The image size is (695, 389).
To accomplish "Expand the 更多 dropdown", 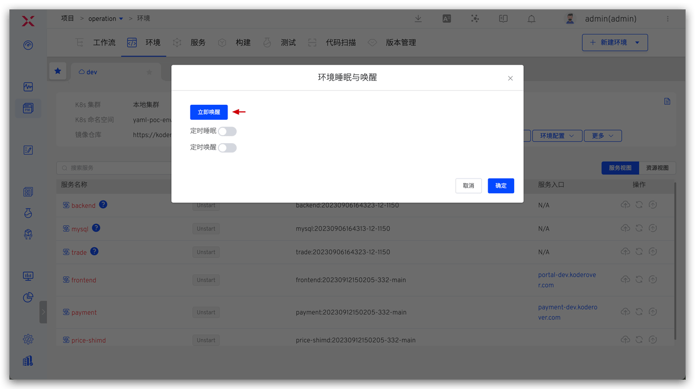I will tap(603, 136).
